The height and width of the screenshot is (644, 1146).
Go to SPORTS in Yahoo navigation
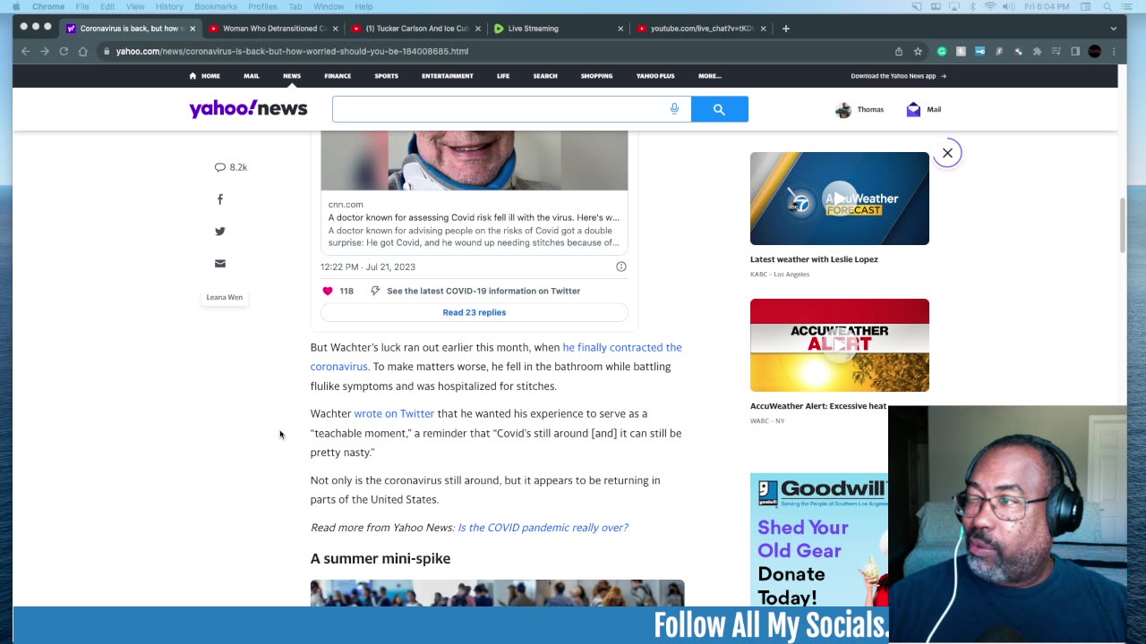tap(386, 76)
